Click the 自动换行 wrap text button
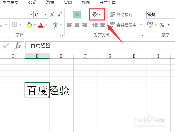175x132 pixels. pos(121,14)
